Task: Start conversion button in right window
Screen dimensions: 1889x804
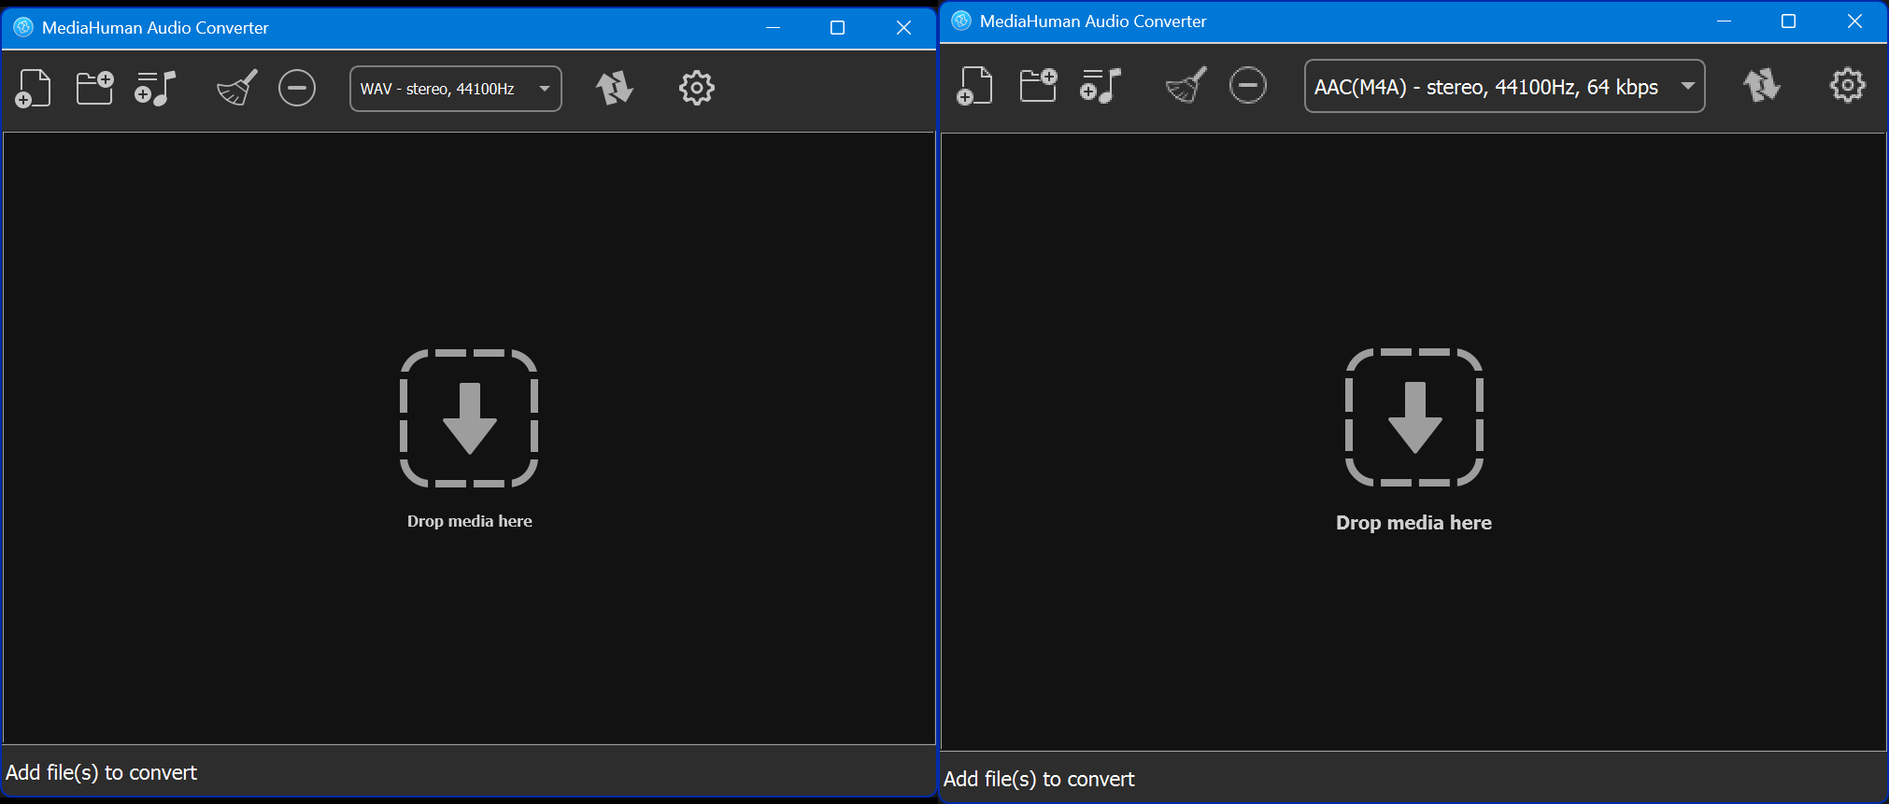Action: (1761, 86)
